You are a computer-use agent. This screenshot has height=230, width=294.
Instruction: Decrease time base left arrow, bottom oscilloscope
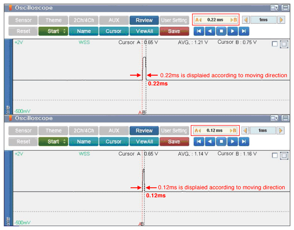tap(245, 130)
